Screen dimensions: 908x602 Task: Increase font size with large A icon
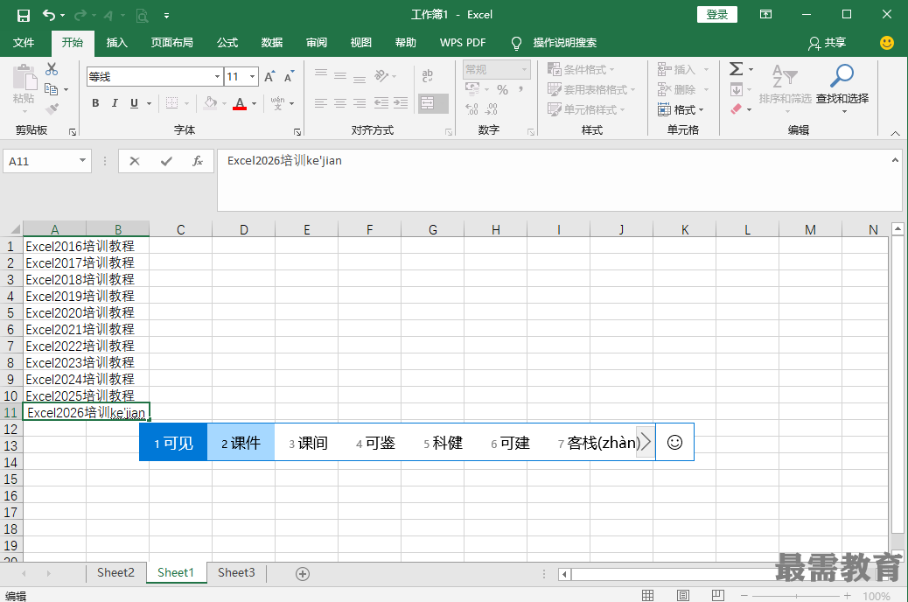pos(269,76)
